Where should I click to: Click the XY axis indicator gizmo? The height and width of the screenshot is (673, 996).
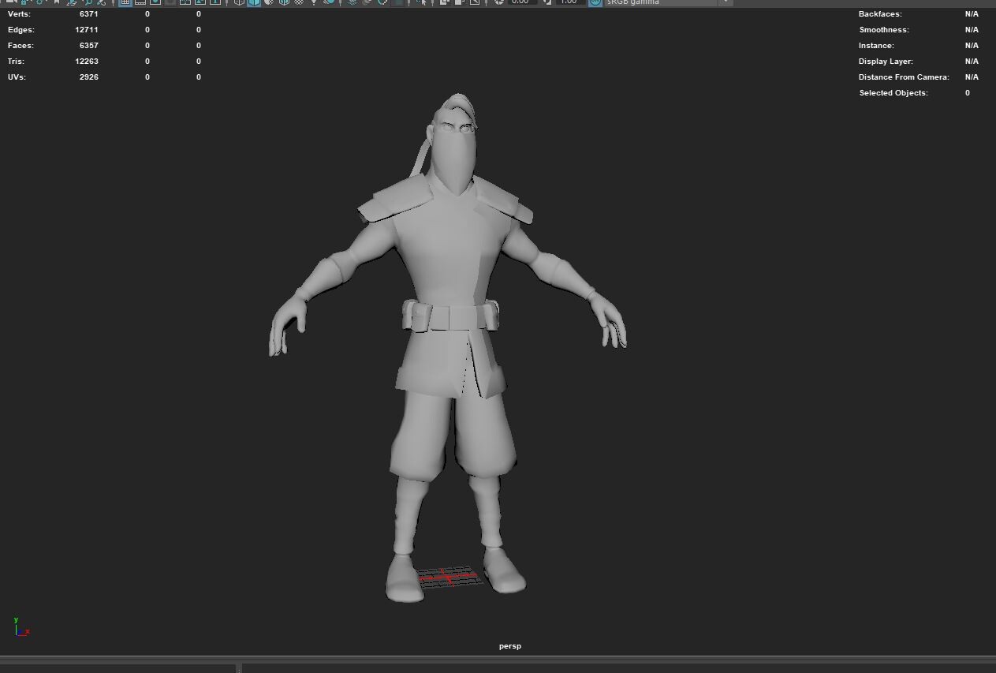(x=21, y=627)
